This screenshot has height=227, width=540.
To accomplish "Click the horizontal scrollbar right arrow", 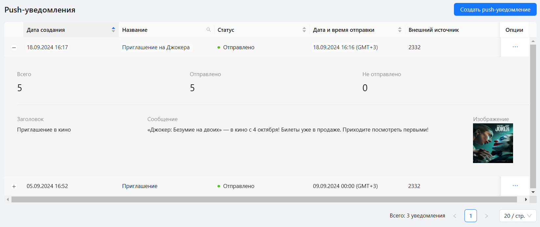I will coord(526,199).
